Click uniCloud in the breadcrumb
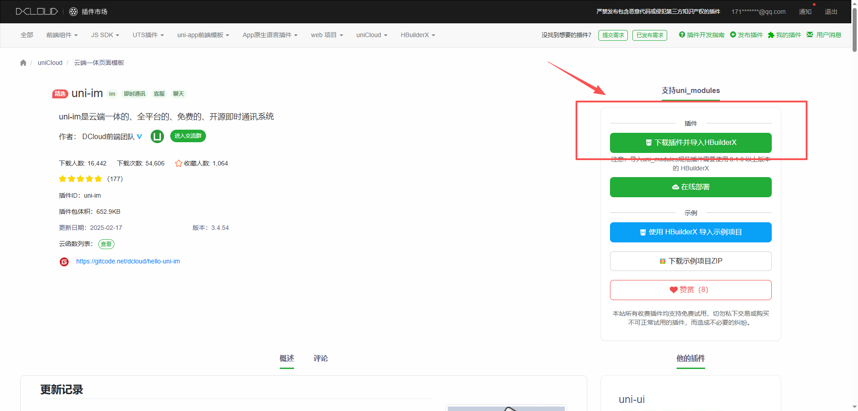 coord(50,63)
